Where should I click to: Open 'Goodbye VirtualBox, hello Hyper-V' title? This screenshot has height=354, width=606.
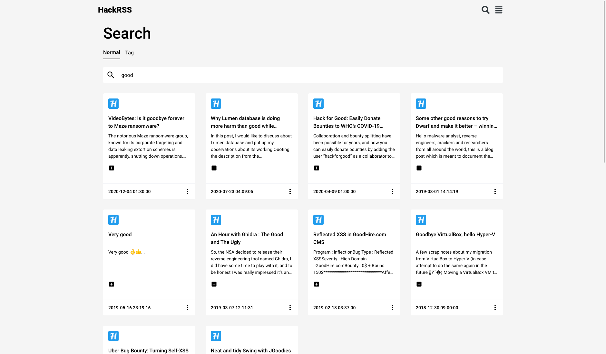[455, 235]
